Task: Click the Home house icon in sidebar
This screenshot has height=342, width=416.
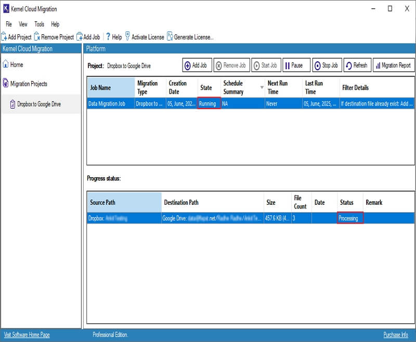Action: (x=6, y=64)
